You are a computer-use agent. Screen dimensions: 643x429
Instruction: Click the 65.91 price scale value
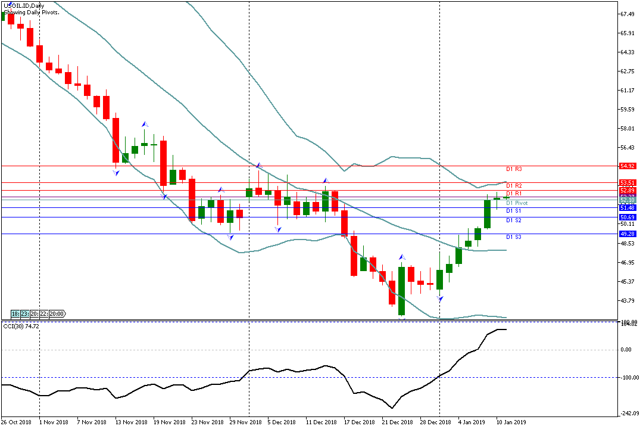coord(628,33)
